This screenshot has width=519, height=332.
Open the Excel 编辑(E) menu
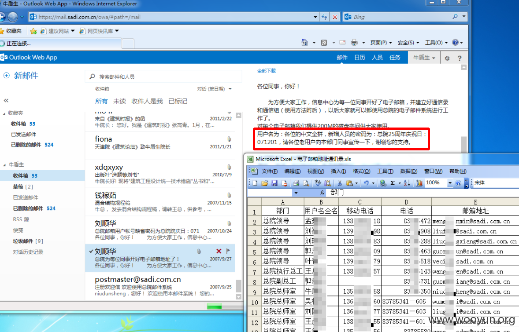(x=292, y=171)
